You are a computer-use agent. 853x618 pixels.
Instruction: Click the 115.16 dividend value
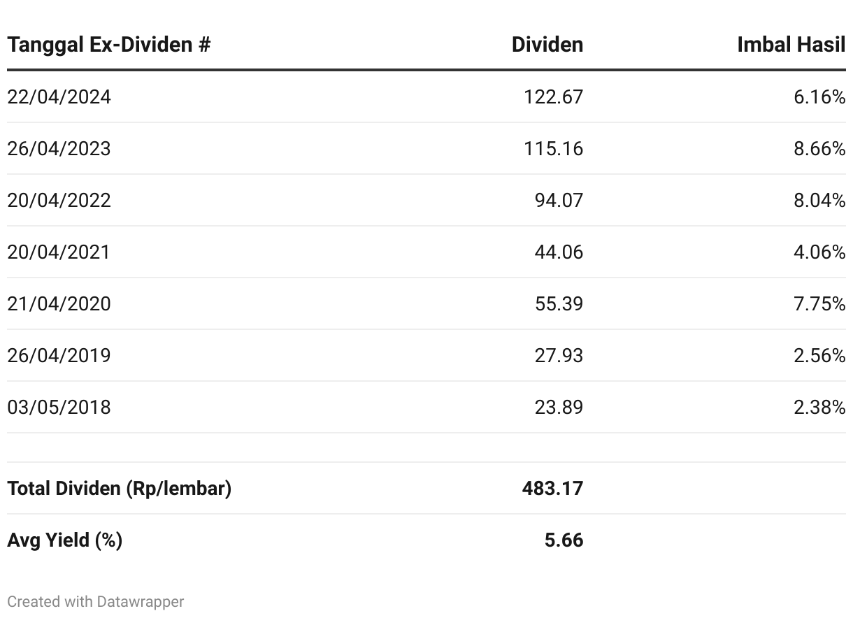tap(553, 148)
